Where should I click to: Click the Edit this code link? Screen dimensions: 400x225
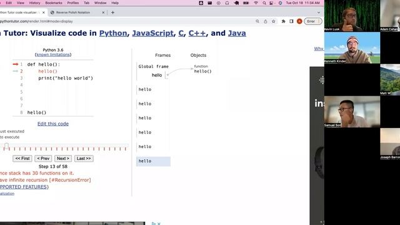tap(53, 124)
